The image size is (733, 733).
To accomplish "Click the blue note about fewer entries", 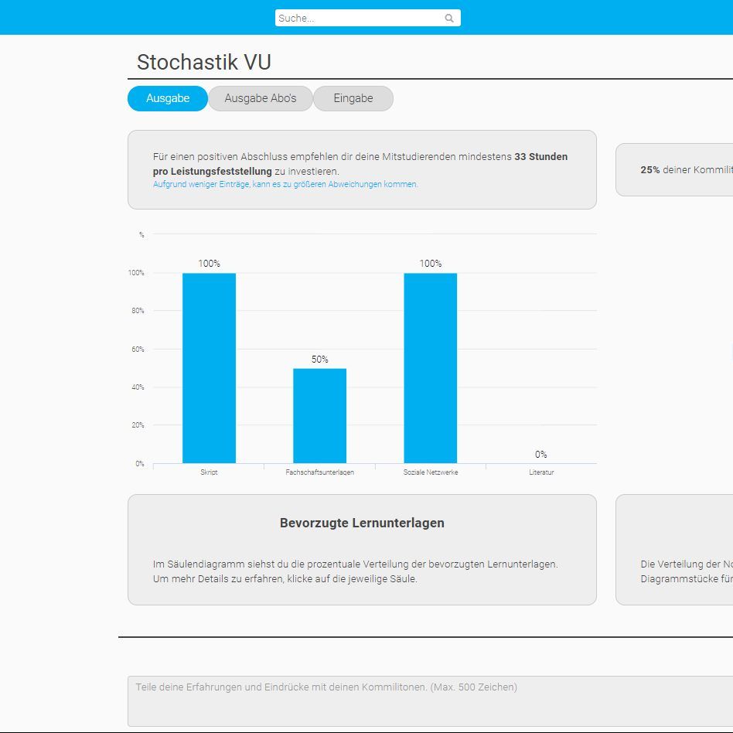I will [x=285, y=185].
